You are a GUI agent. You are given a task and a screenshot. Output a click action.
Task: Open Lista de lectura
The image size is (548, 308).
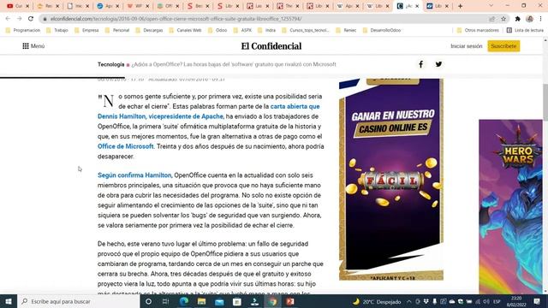point(525,31)
